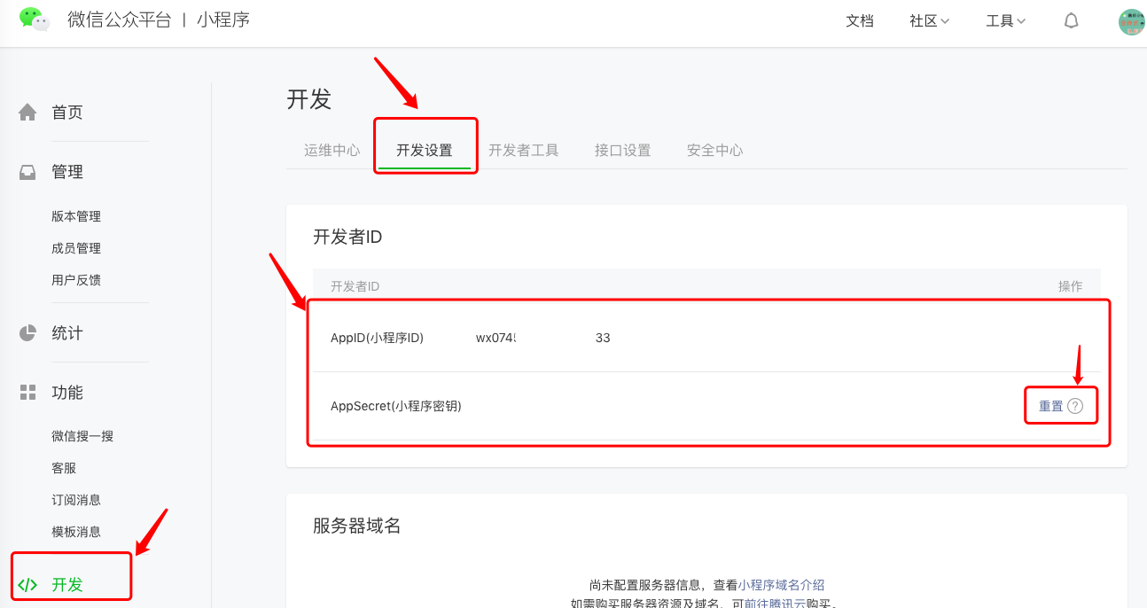This screenshot has height=608, width=1147.
Task: Click the 管理 inbox icon in sidebar
Action: coord(27,171)
